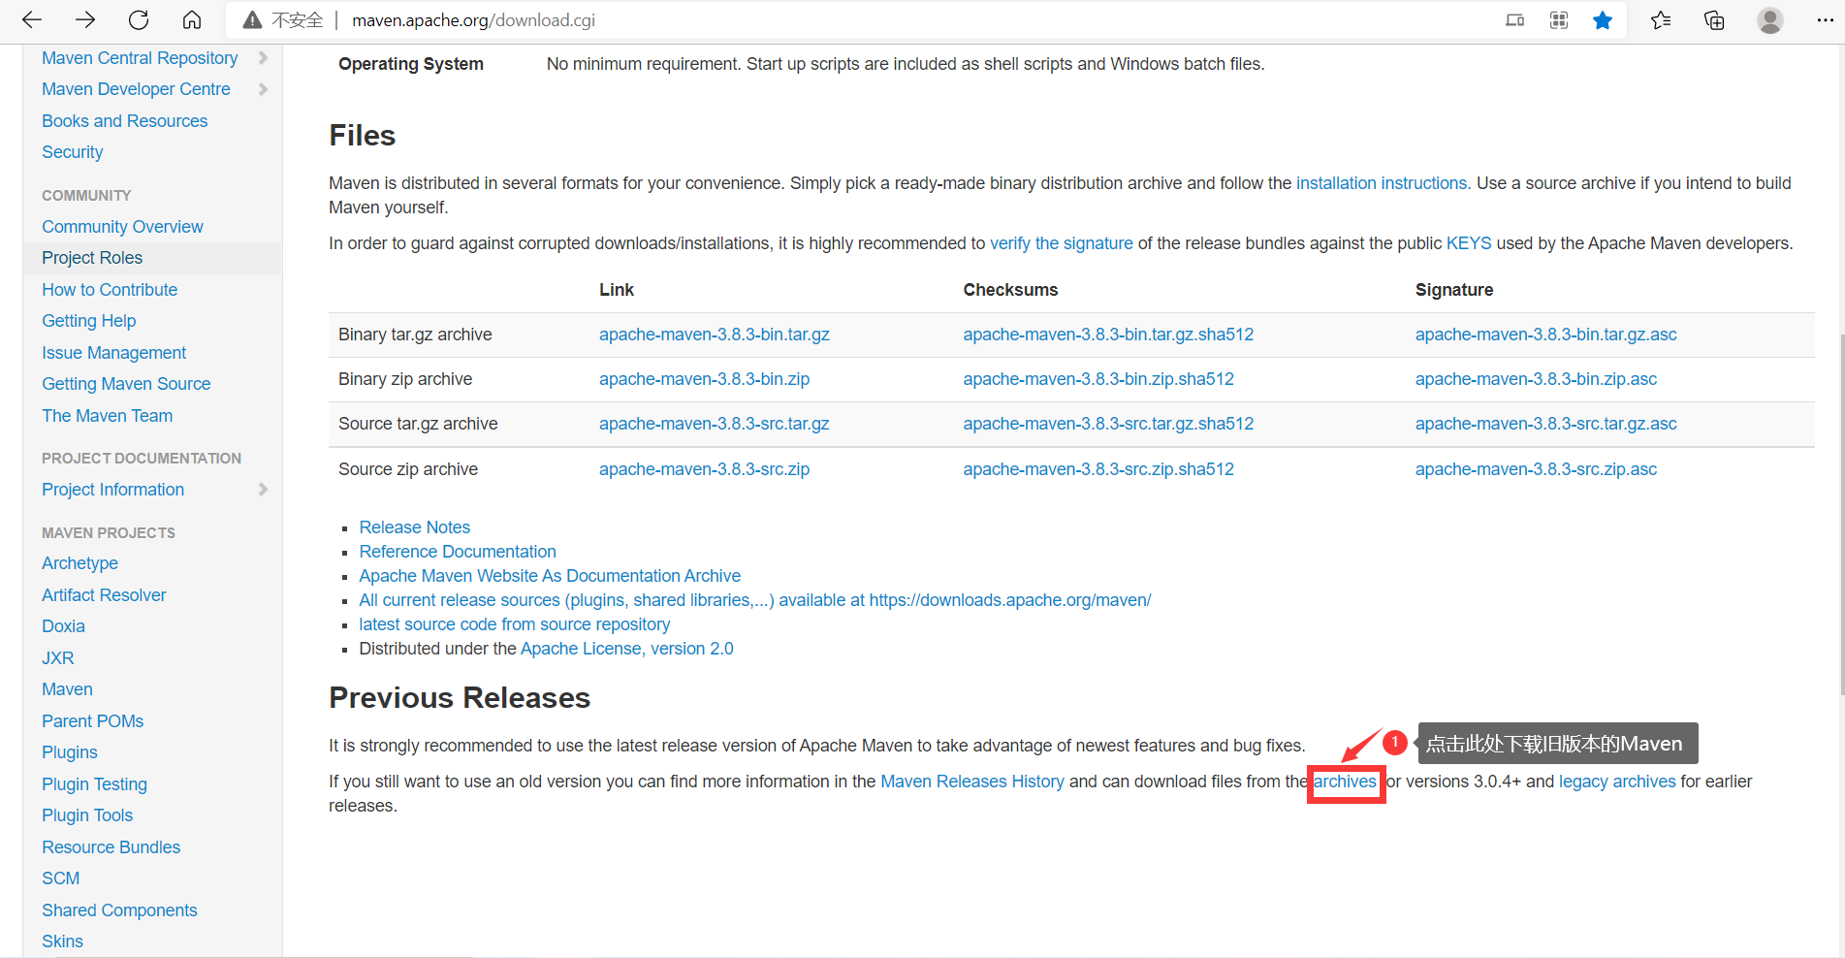
Task: Open the Reference Documentation link
Action: click(x=458, y=552)
